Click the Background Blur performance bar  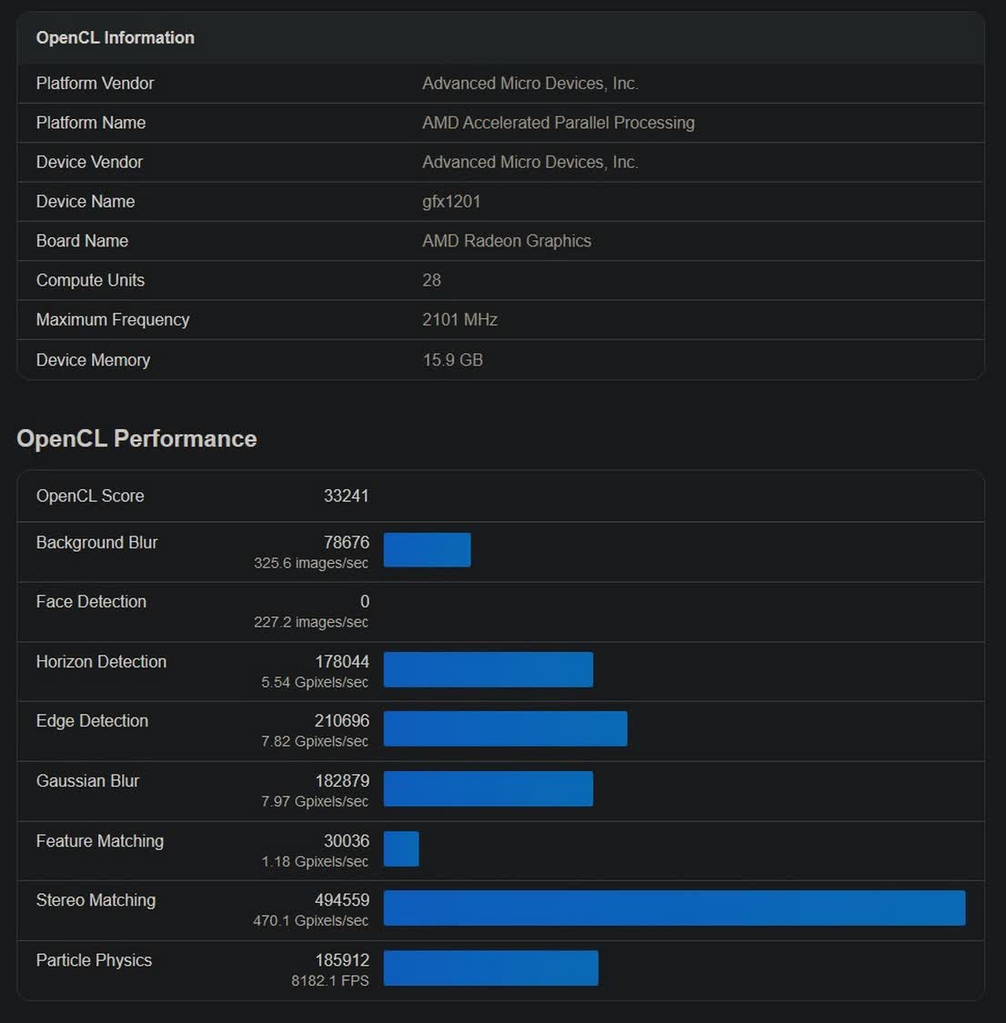[427, 550]
